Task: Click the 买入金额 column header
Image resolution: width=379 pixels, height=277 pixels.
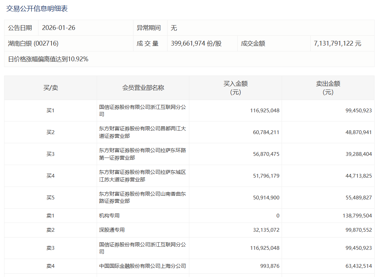Action: (235, 87)
